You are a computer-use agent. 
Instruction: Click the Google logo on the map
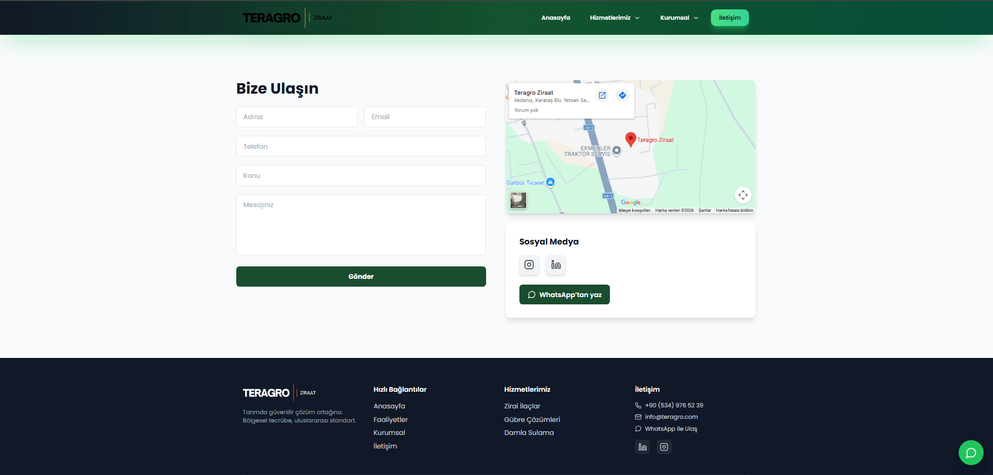[631, 202]
